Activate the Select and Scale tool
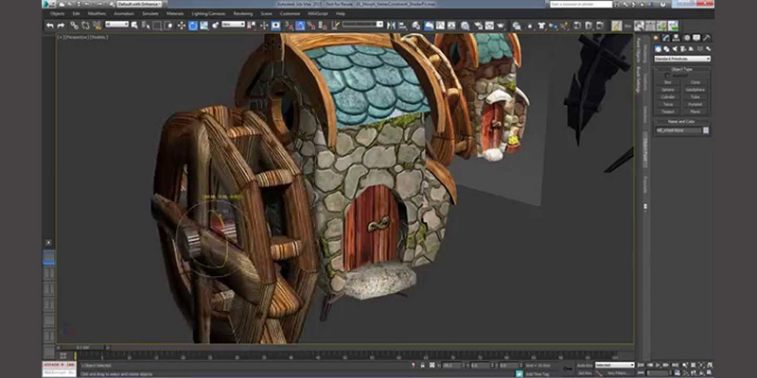The image size is (757, 378). pos(203,26)
